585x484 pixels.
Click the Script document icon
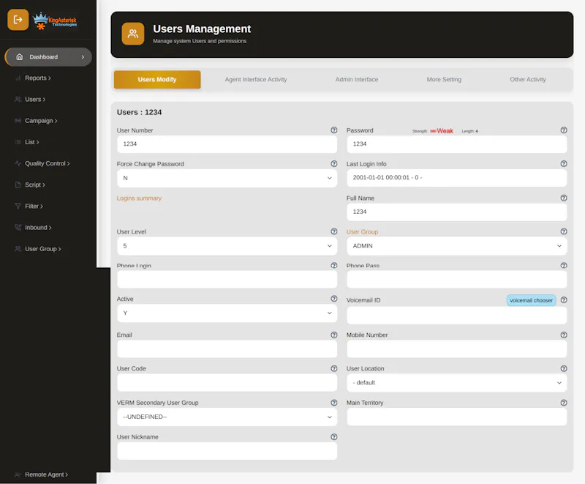[18, 185]
